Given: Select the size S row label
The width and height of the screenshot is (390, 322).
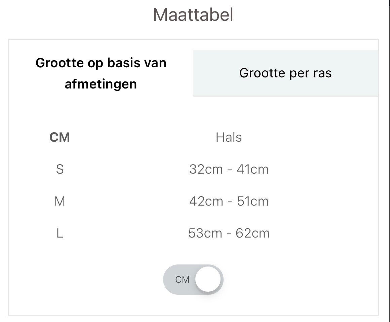Looking at the screenshot, I should (x=60, y=169).
